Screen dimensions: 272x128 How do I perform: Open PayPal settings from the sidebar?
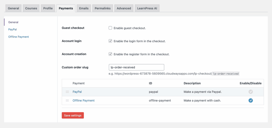12,30
